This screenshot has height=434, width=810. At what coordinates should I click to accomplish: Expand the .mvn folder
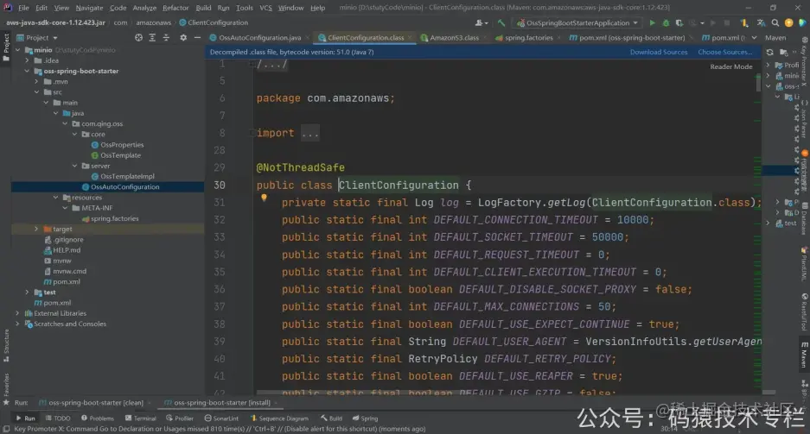(36, 81)
